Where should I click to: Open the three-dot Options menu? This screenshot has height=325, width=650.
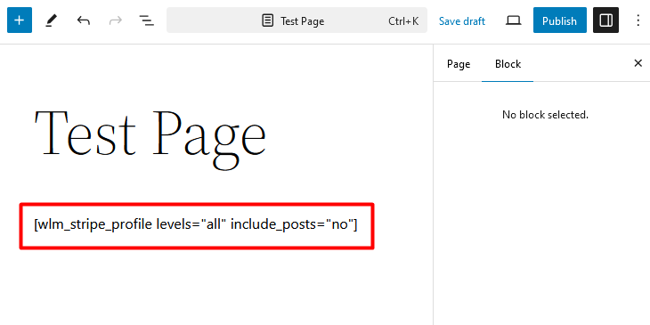coord(638,20)
